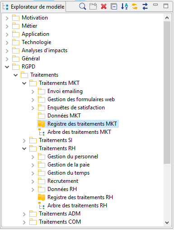This screenshot has height=230, width=174.
Task: Select Registre des traitements MKT label
Action: 82,124
